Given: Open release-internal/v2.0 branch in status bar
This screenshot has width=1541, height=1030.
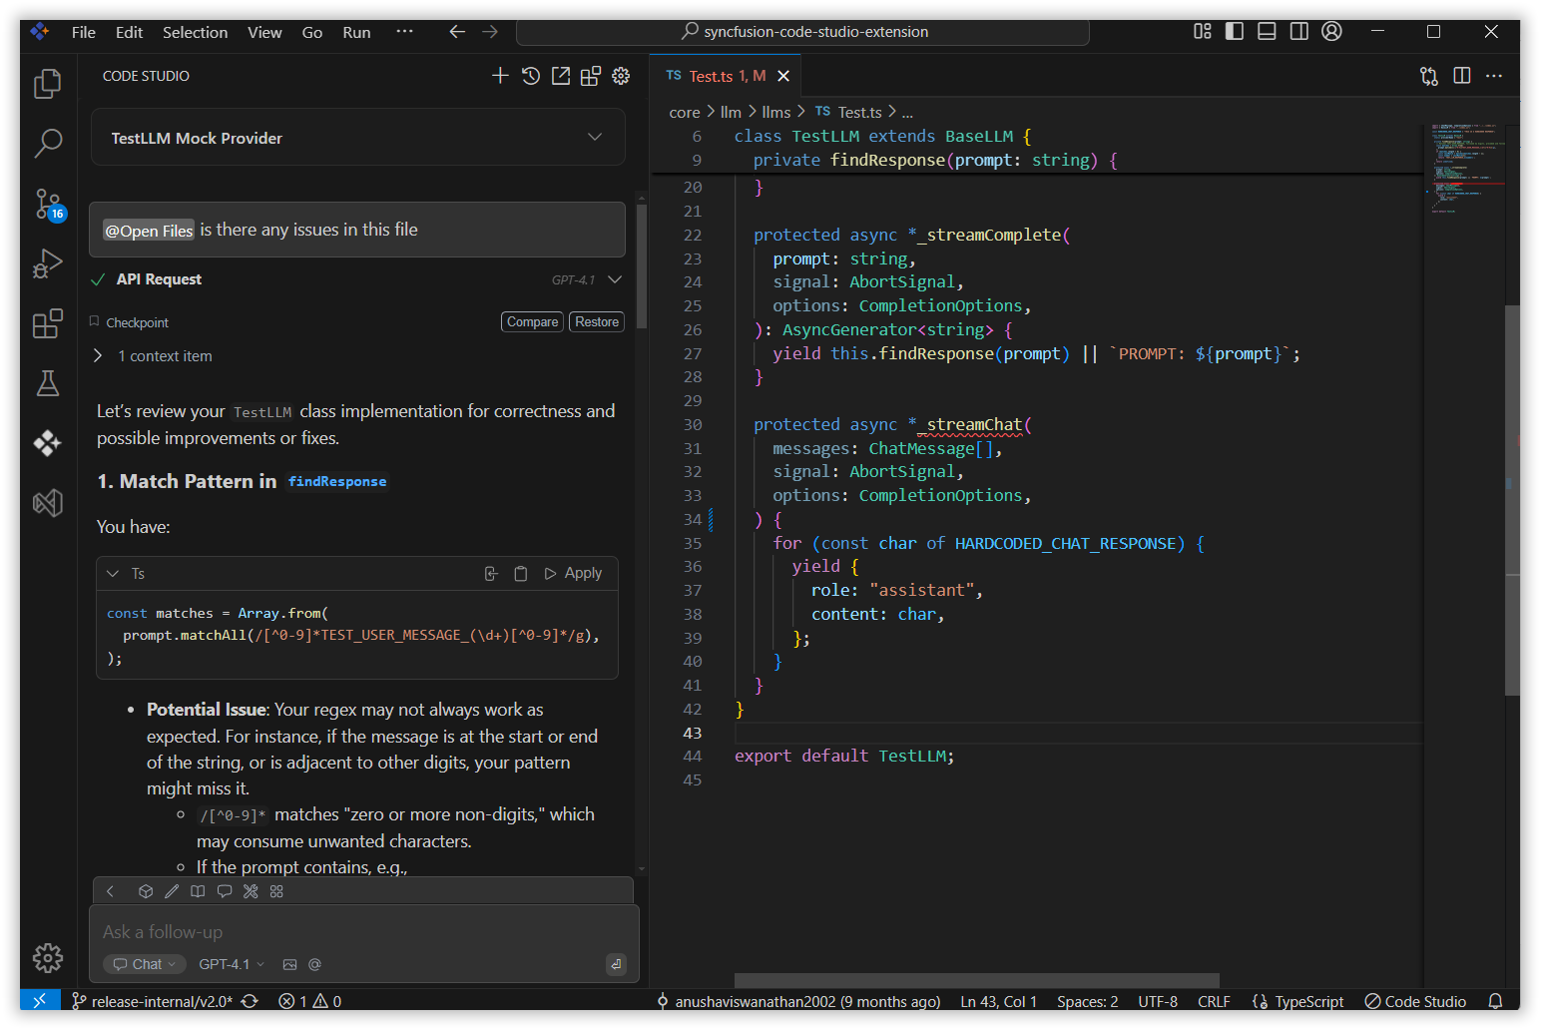Looking at the screenshot, I should click(152, 1001).
